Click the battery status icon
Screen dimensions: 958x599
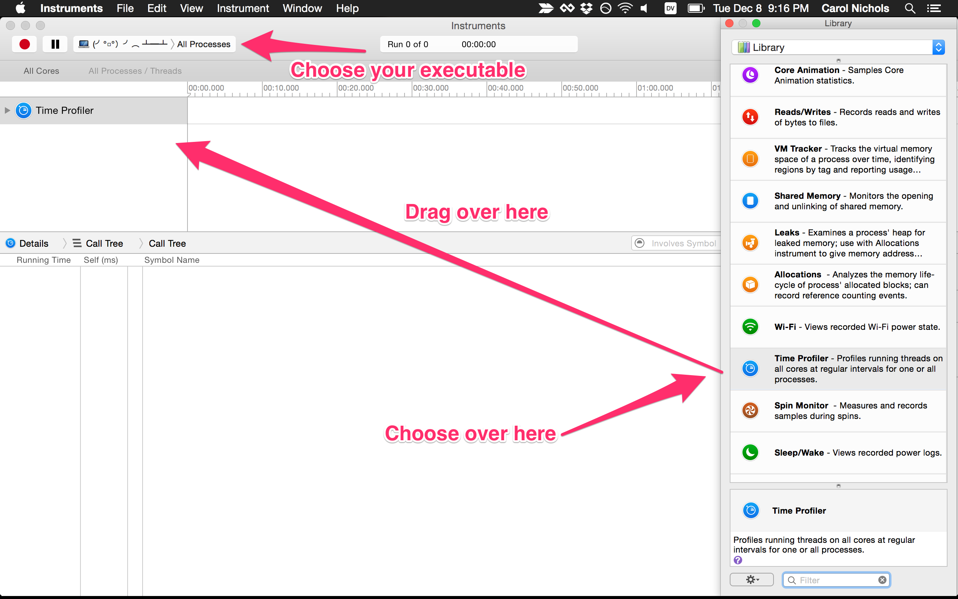coord(696,8)
